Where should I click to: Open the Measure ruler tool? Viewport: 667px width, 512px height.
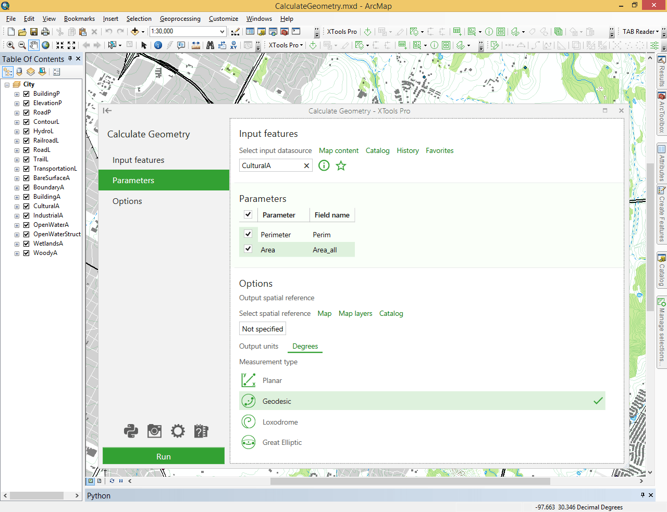tap(196, 45)
